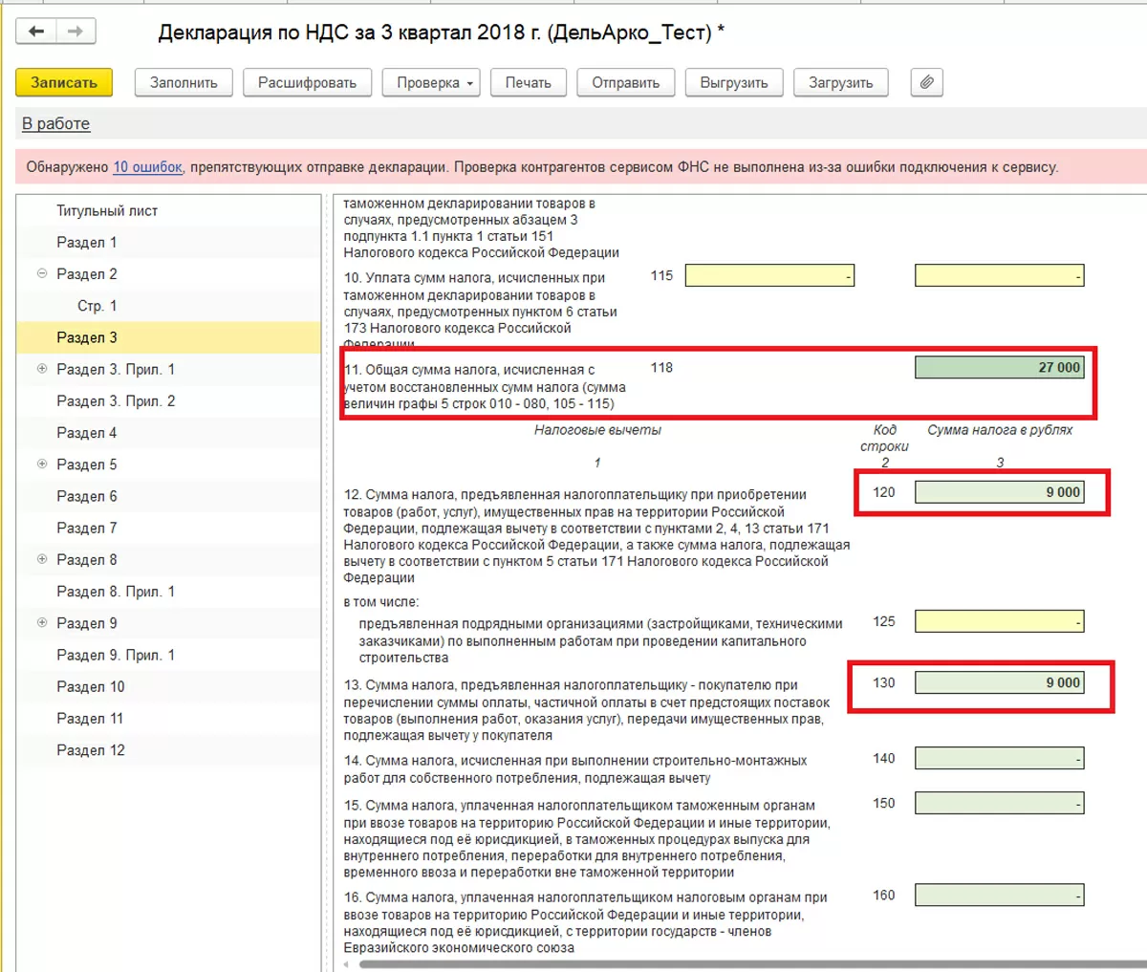Screen dimensions: 1147x972
Task: Open the '10 ошибок' errors link
Action: pos(147,166)
